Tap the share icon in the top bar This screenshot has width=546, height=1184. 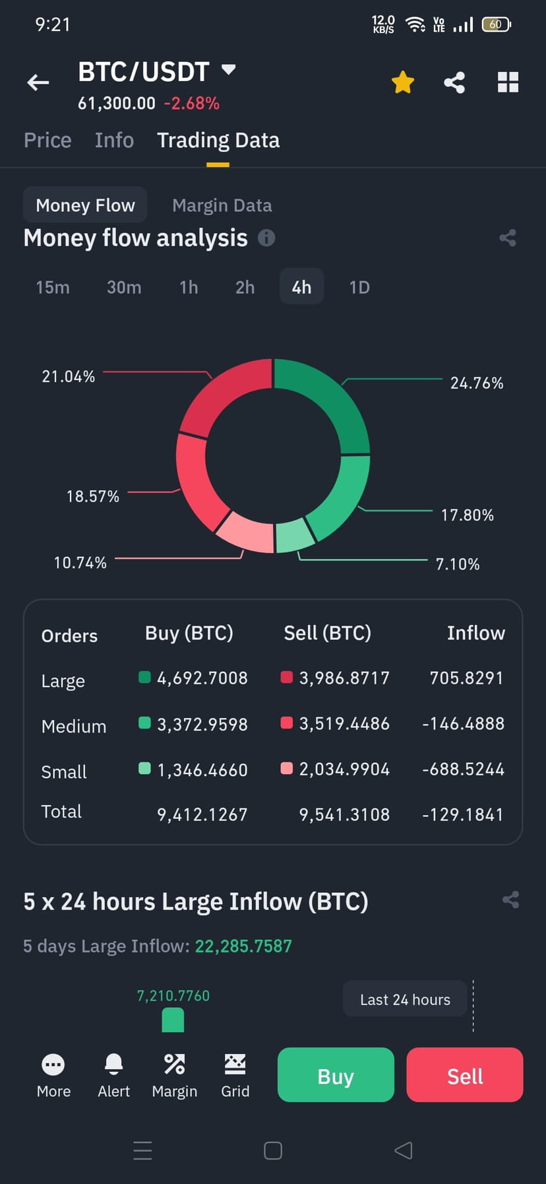pyautogui.click(x=454, y=82)
